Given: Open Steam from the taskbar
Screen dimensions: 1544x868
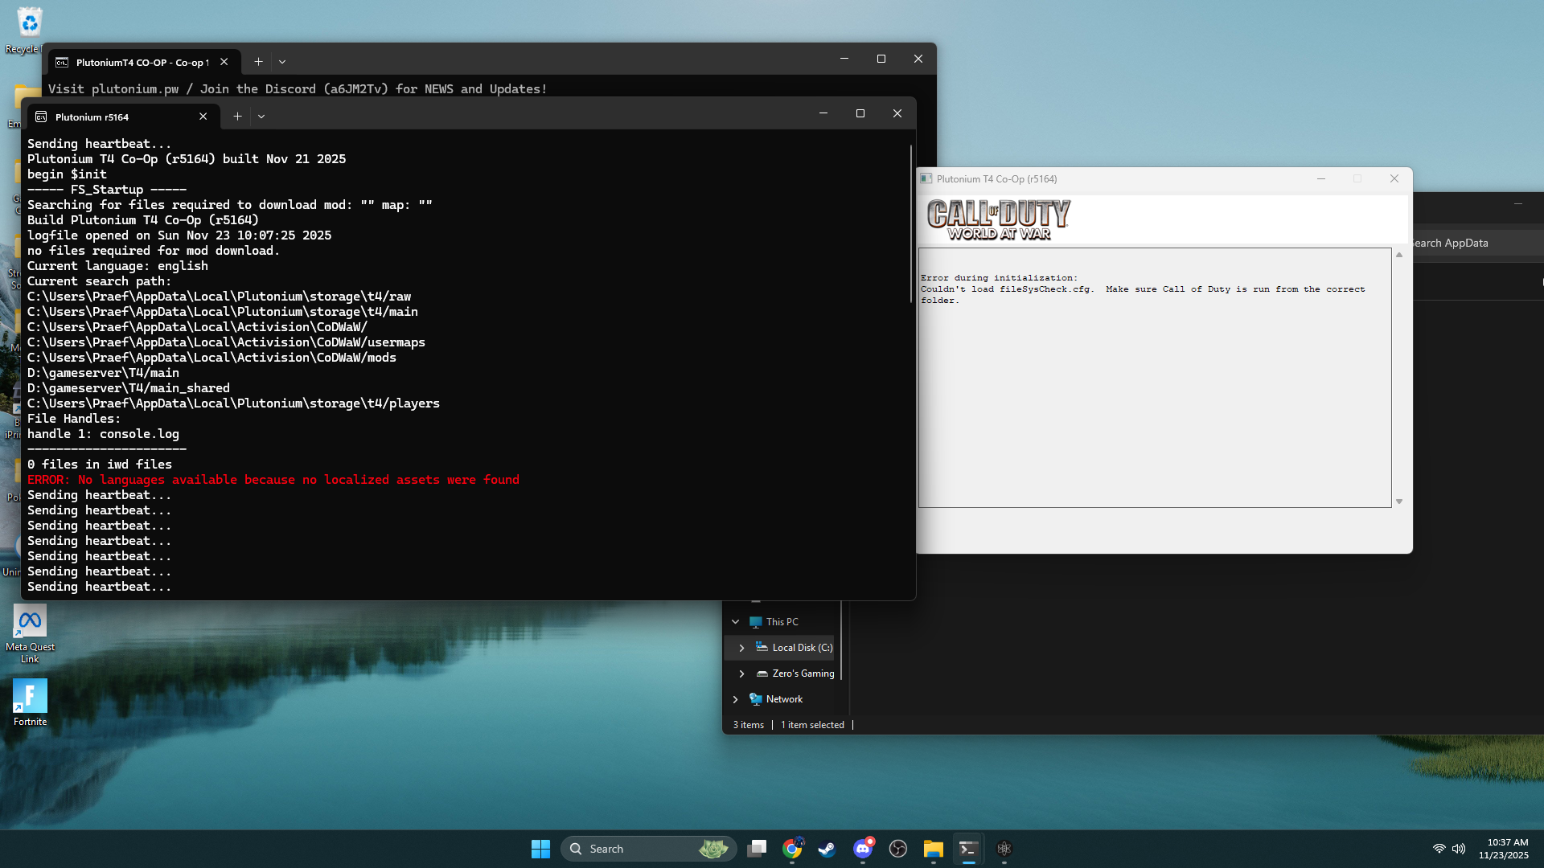Looking at the screenshot, I should tap(827, 849).
